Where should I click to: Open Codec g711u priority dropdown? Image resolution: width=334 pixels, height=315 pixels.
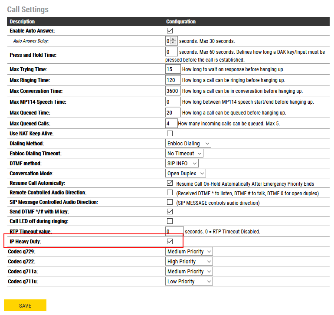[189, 282]
